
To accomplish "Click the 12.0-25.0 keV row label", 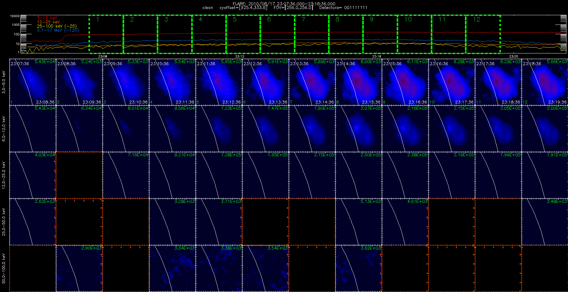I will tap(4, 175).
